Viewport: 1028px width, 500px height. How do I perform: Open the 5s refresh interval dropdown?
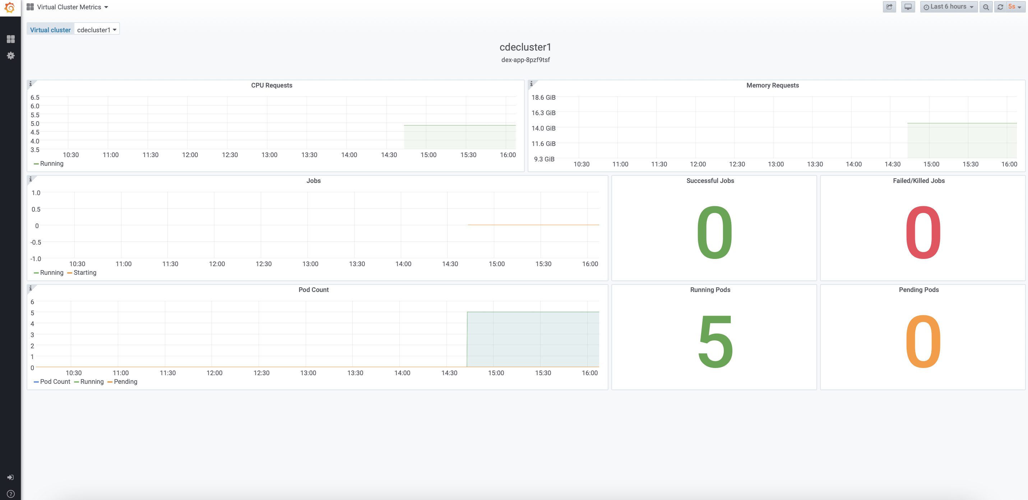pos(1014,7)
